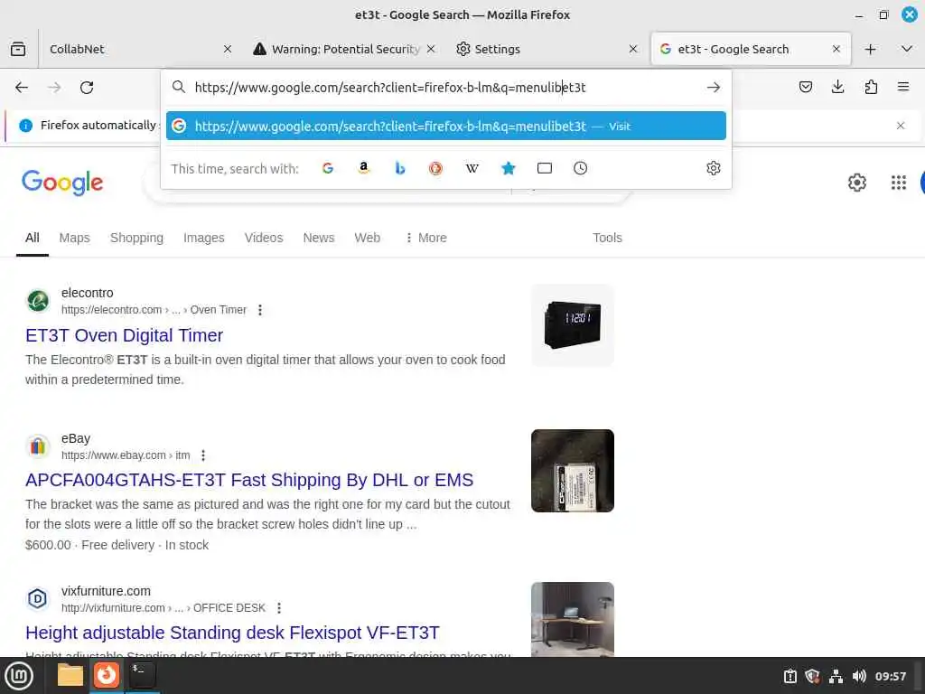Dismiss the Firefox notification bar
The height and width of the screenshot is (694, 925).
pyautogui.click(x=901, y=125)
